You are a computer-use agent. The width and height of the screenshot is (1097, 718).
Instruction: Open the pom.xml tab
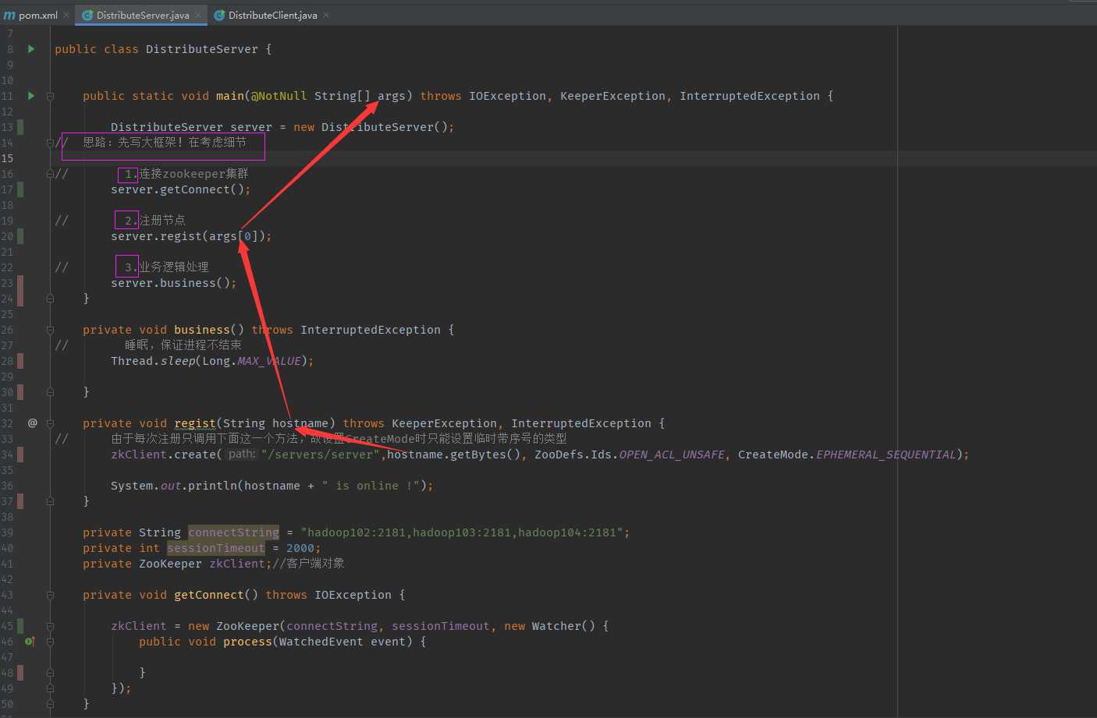37,15
